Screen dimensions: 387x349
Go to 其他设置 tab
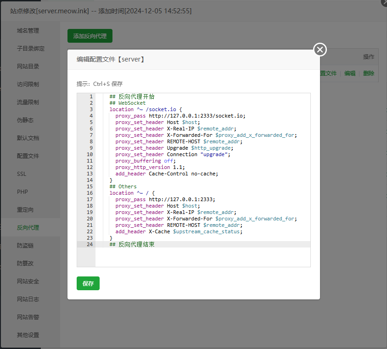click(28, 335)
